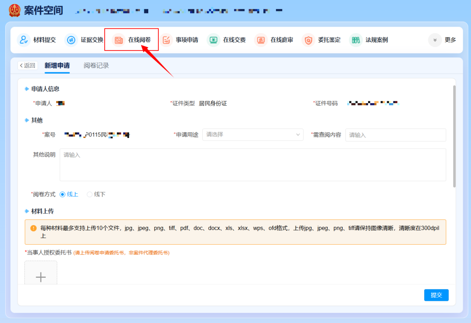471x323 pixels.
Task: Select the 新增申请 tab
Action: [57, 66]
